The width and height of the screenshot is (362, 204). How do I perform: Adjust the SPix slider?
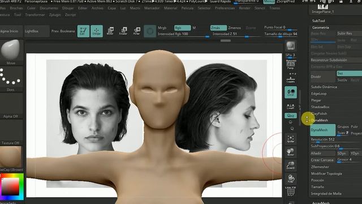point(290,56)
